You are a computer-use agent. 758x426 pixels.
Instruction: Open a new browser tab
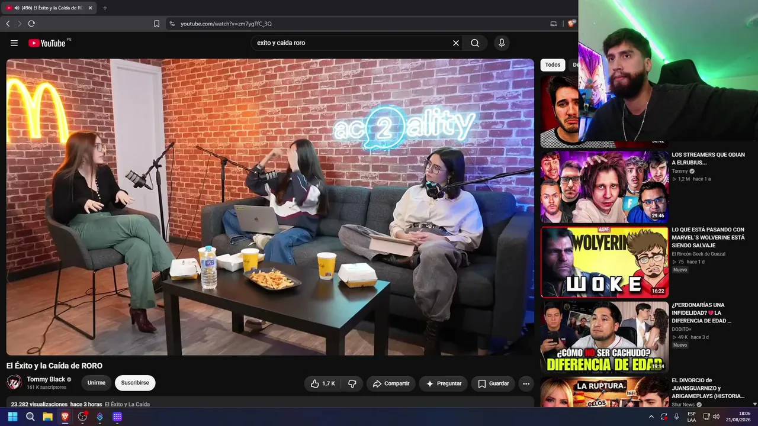click(105, 8)
